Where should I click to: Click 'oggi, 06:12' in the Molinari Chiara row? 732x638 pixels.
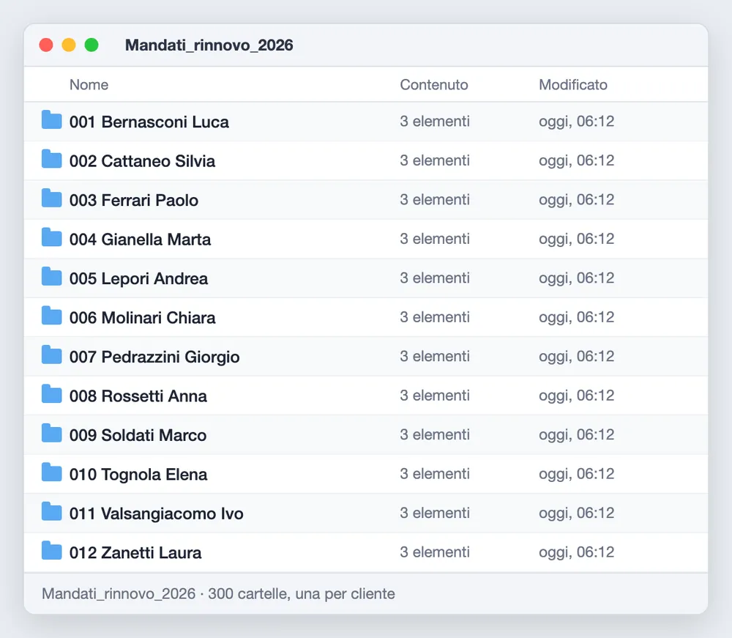[577, 318]
